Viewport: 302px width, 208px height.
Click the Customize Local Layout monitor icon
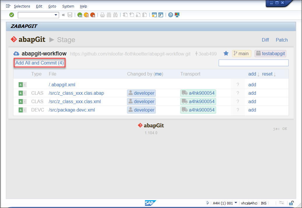177,15
